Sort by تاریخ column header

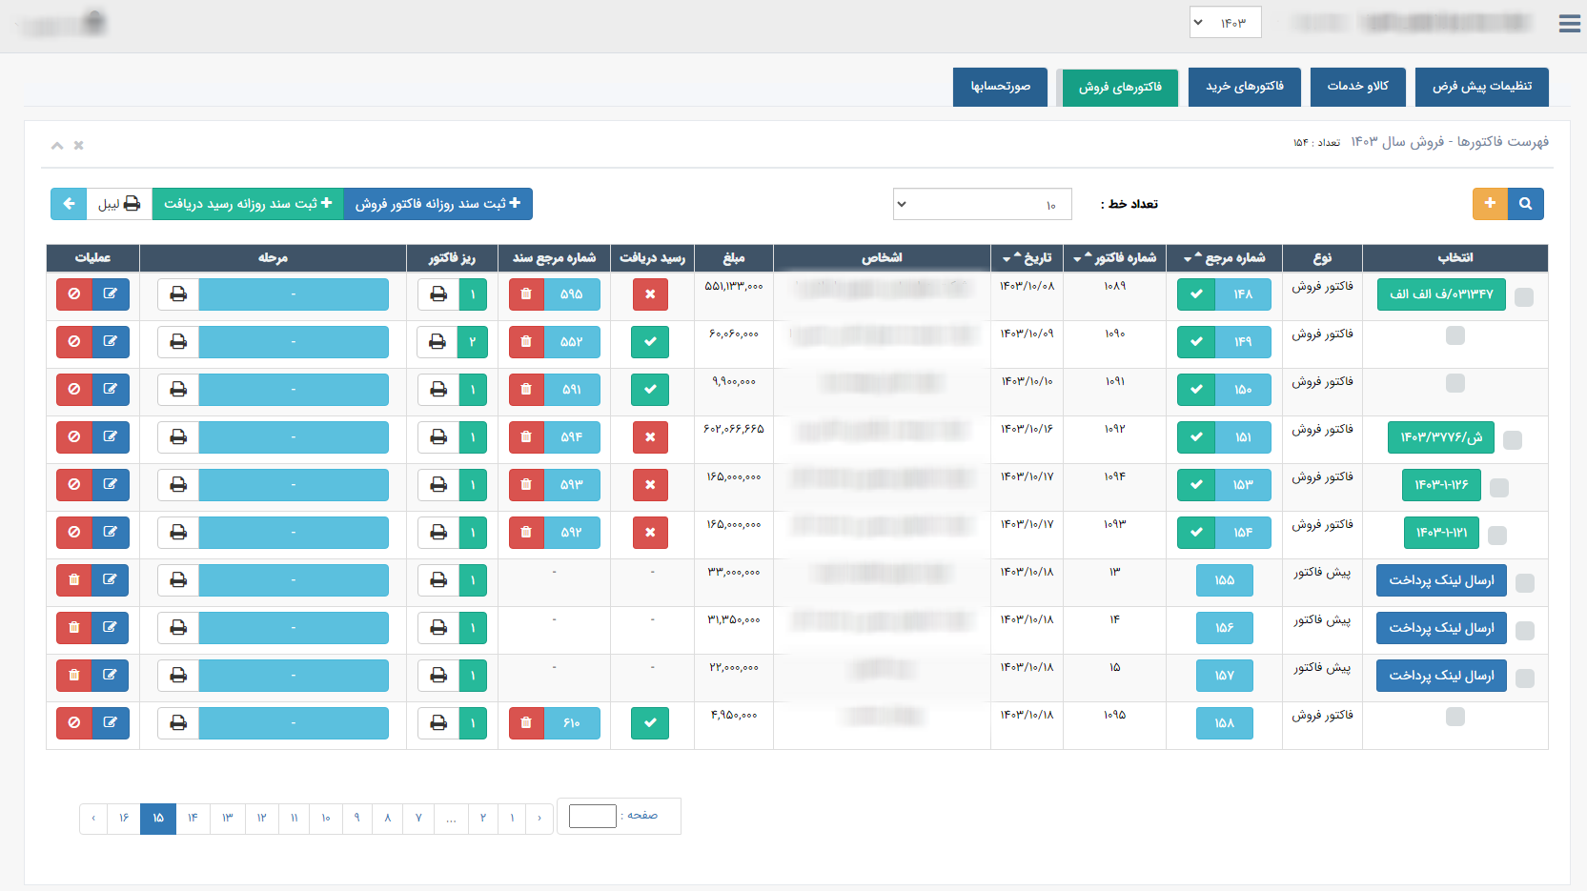pos(1027,258)
